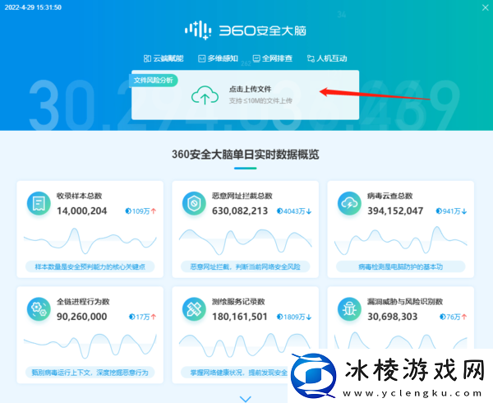Click the 360安全大脑 logo icon

pyautogui.click(x=198, y=30)
